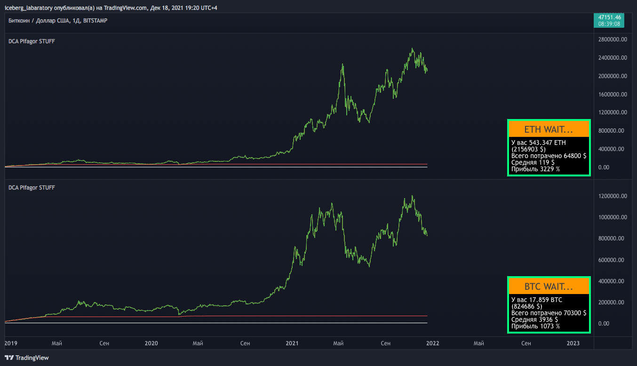Click Прибыль 1073 % line
The height and width of the screenshot is (366, 637).
[535, 326]
